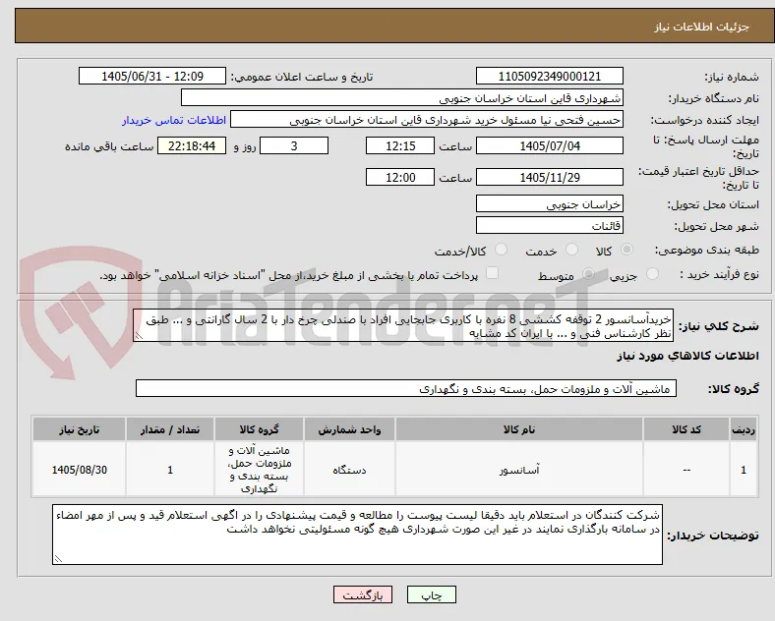Click the price validity date 1405/11/29
The image size is (775, 621).
[550, 177]
